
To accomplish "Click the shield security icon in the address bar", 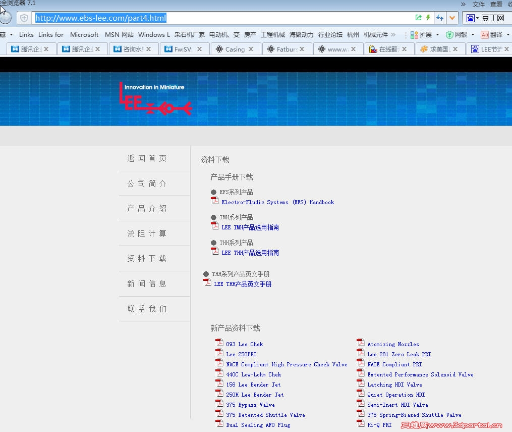I will pyautogui.click(x=24, y=18).
